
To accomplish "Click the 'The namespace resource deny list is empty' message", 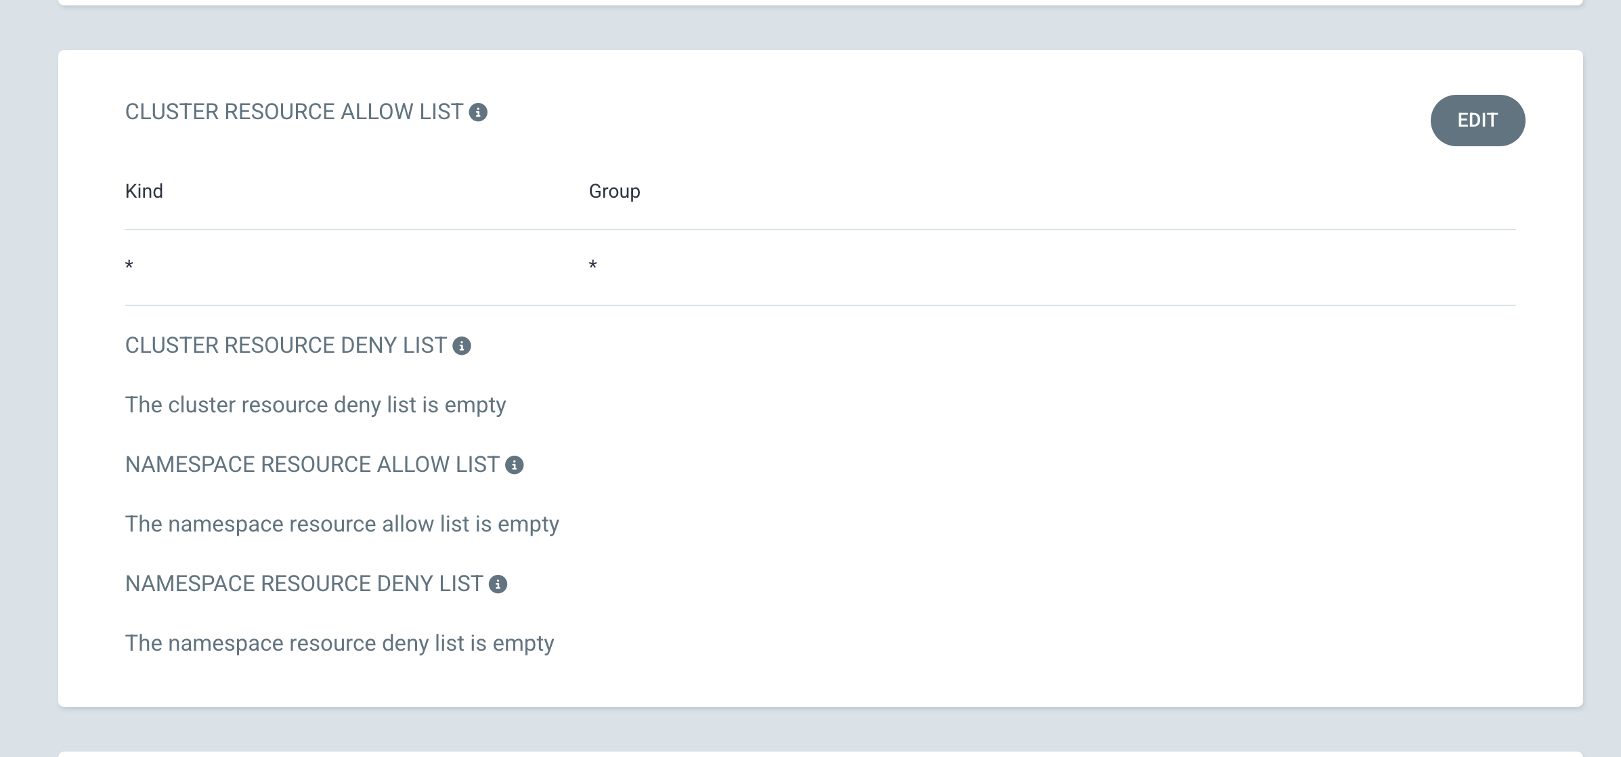I will coord(339,643).
